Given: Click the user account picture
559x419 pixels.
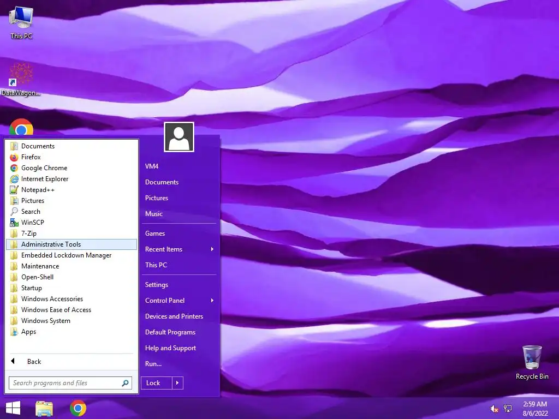Looking at the screenshot, I should [x=179, y=137].
